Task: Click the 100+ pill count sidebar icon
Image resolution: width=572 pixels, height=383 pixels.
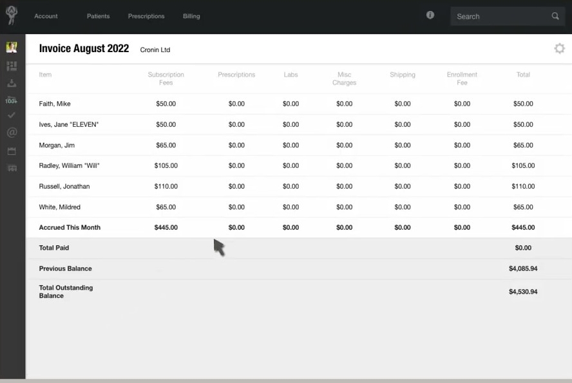Action: 11,100
